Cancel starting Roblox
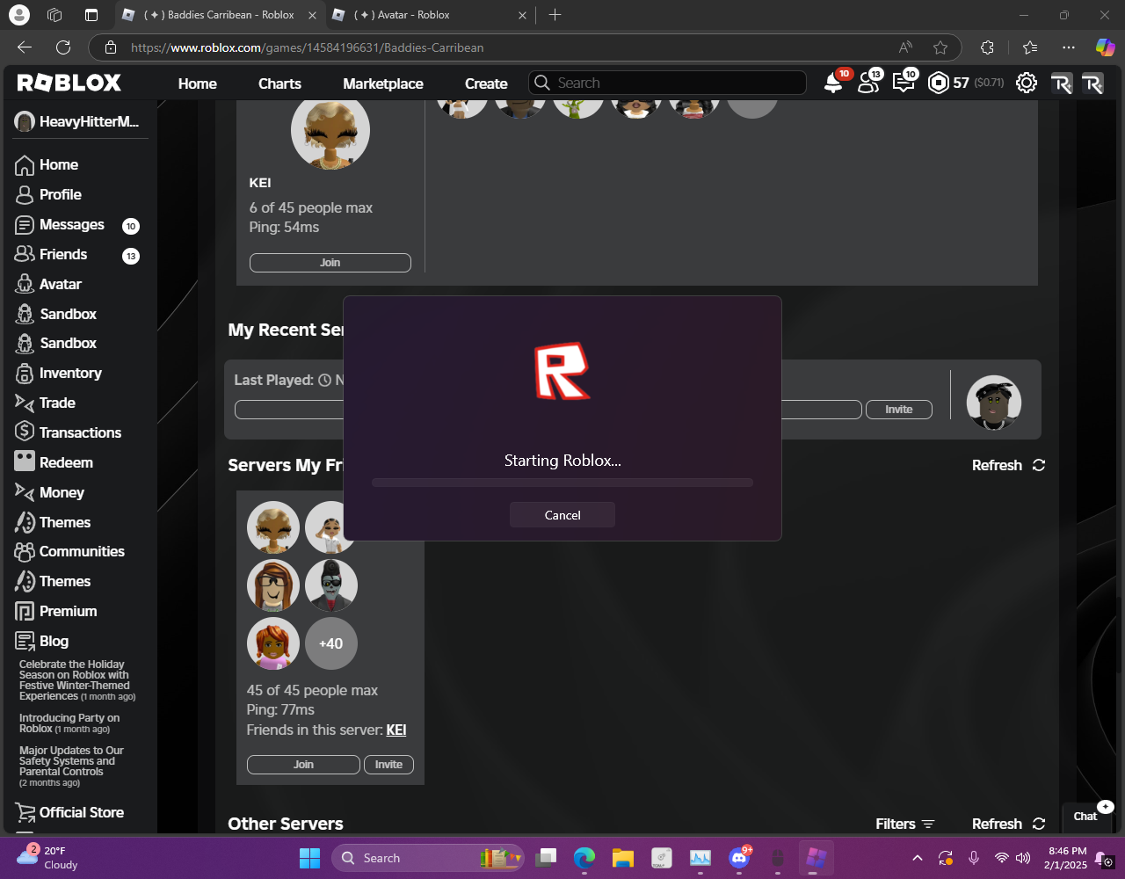 (562, 515)
